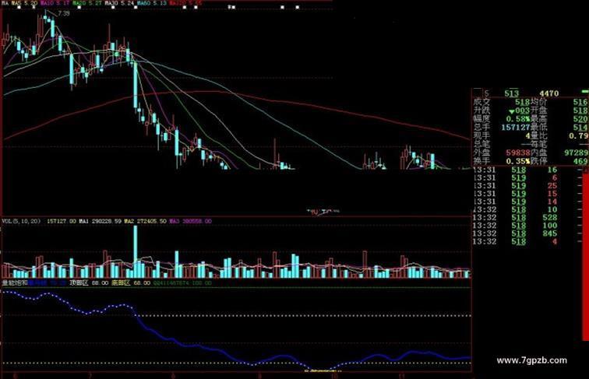
Task: Click the 幅度 value 0.58%
Action: pyautogui.click(x=518, y=119)
